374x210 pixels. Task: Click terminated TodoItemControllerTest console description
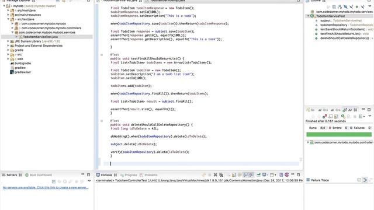click(x=199, y=180)
